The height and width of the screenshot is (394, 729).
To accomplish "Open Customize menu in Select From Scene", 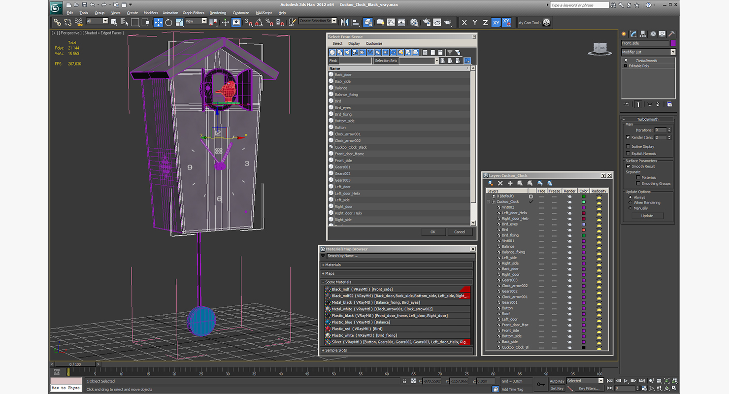I will point(374,43).
